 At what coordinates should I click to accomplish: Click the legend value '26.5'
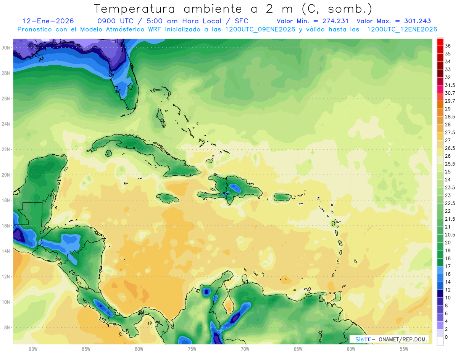click(x=450, y=148)
